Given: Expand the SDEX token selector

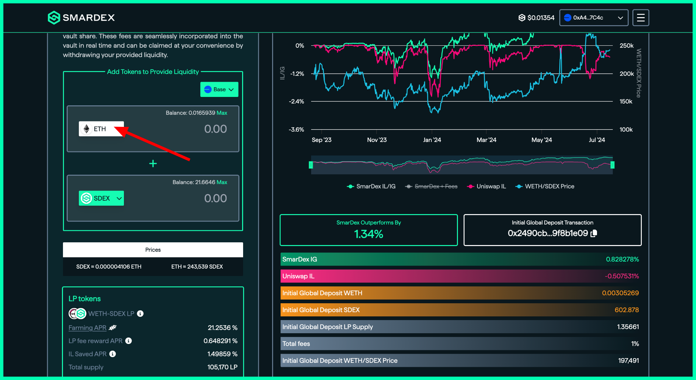Looking at the screenshot, I should [101, 198].
